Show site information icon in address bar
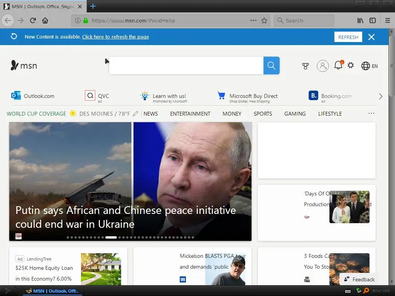Screen dimensions: 395x296 click(78, 20)
